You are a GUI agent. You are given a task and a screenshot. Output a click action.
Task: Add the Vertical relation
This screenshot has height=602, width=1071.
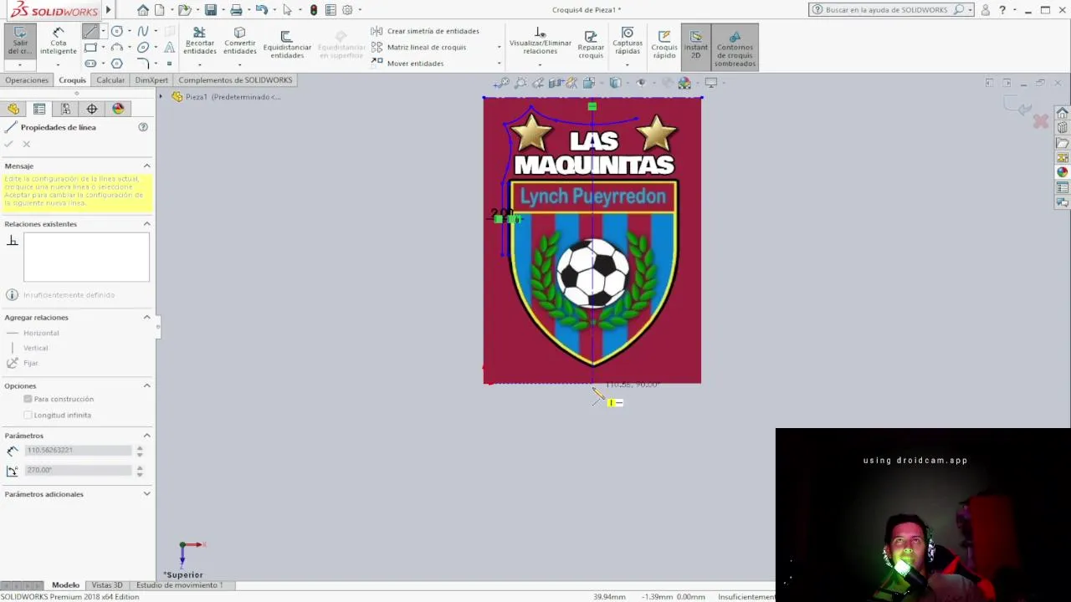click(x=28, y=348)
